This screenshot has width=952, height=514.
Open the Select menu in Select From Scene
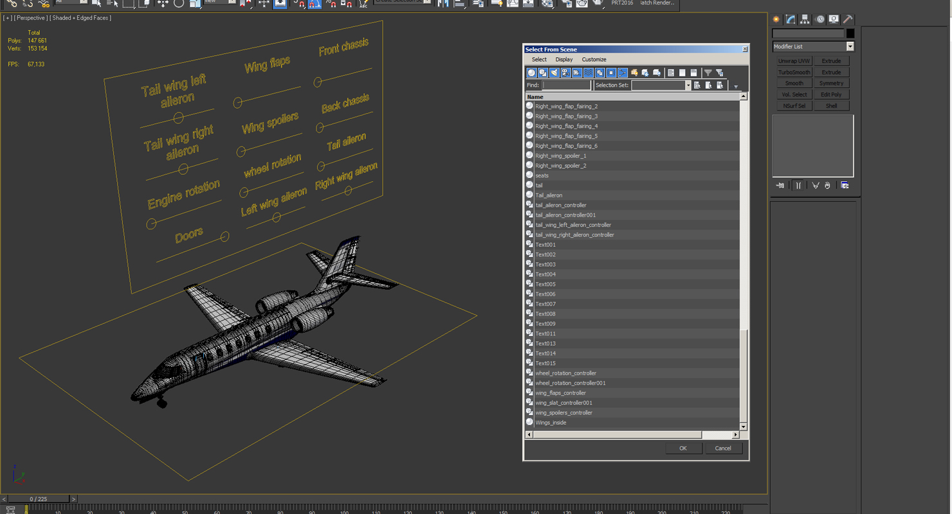(x=539, y=59)
